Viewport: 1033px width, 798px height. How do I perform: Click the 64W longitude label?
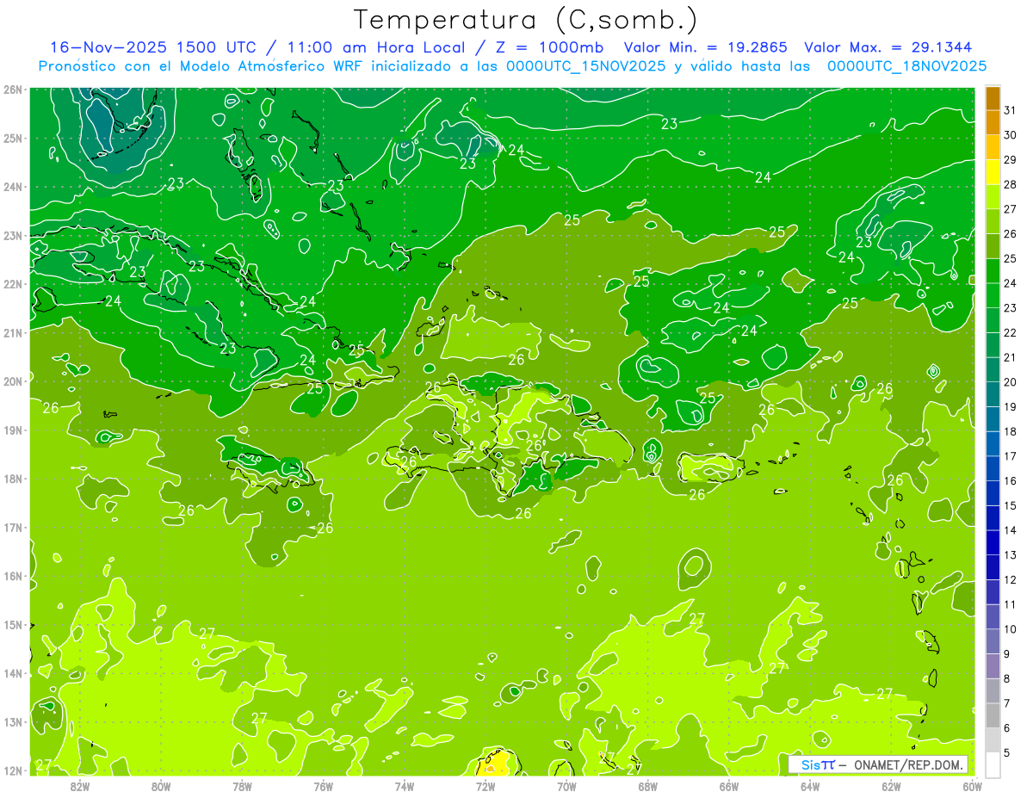[810, 786]
